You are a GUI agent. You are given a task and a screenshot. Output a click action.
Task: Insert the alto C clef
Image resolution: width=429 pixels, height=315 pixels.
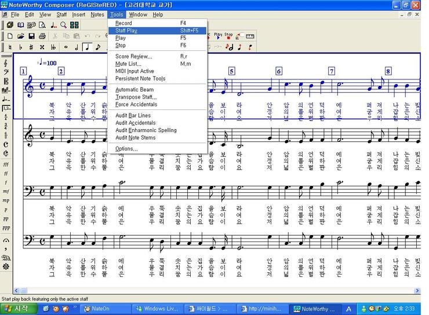click(6, 81)
